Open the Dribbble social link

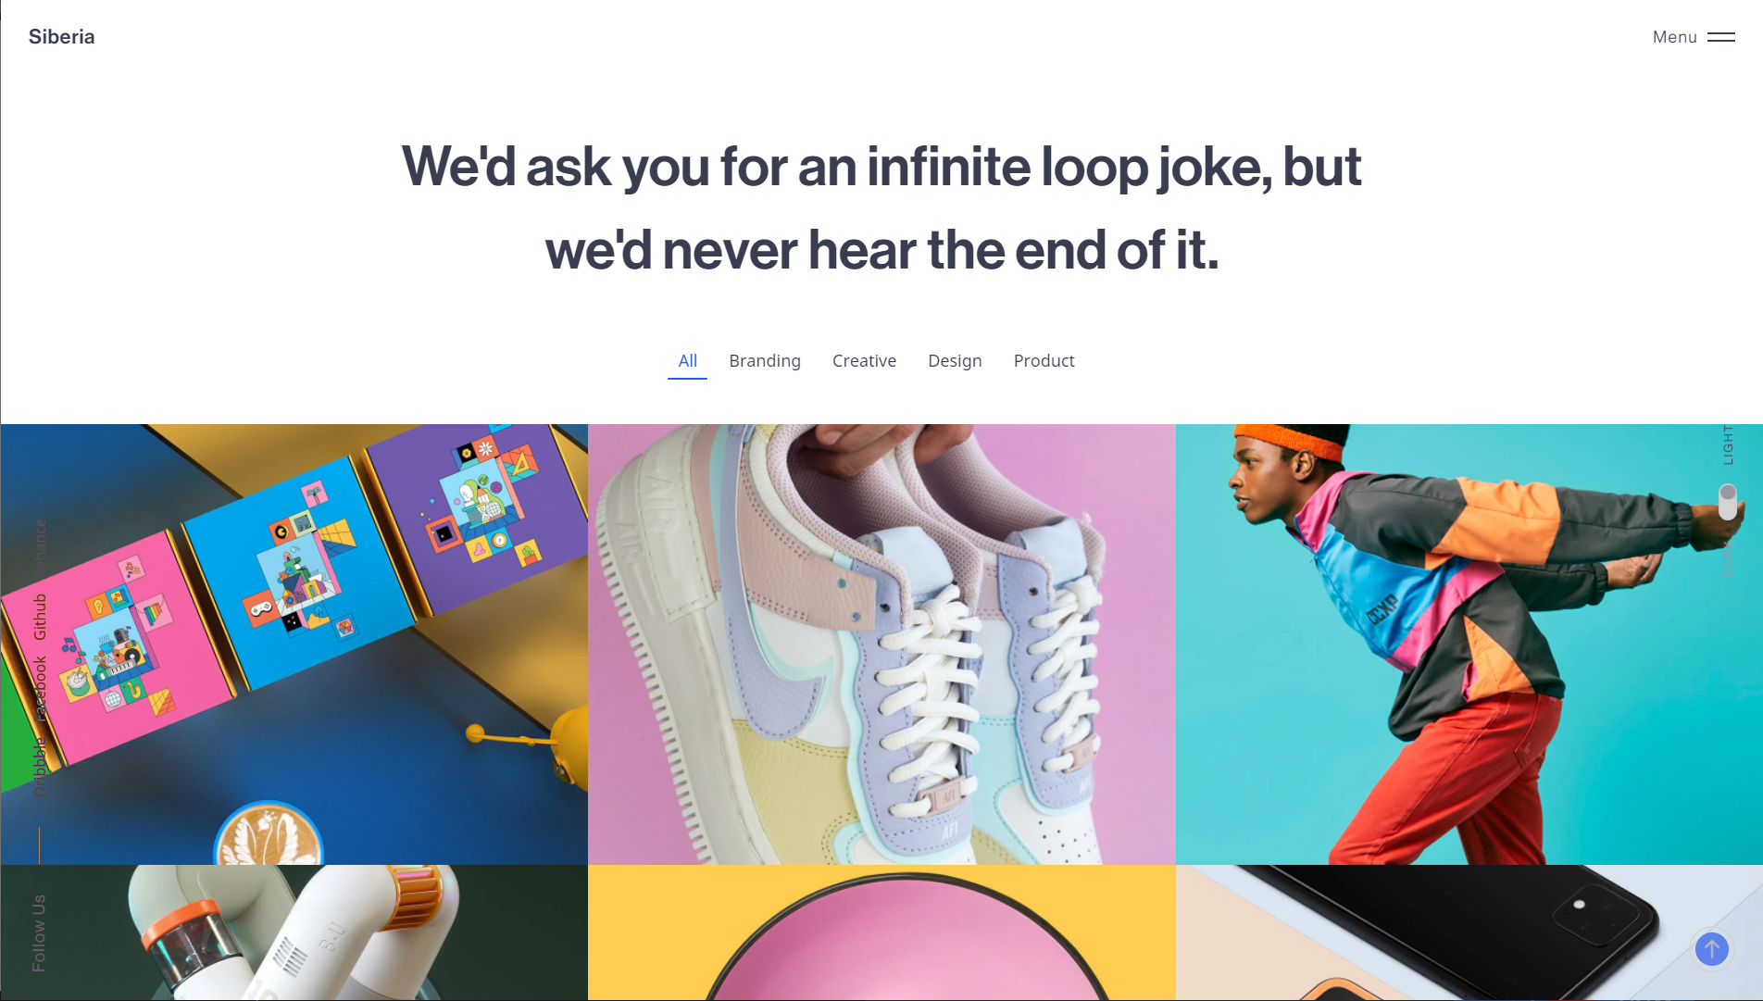(x=40, y=767)
